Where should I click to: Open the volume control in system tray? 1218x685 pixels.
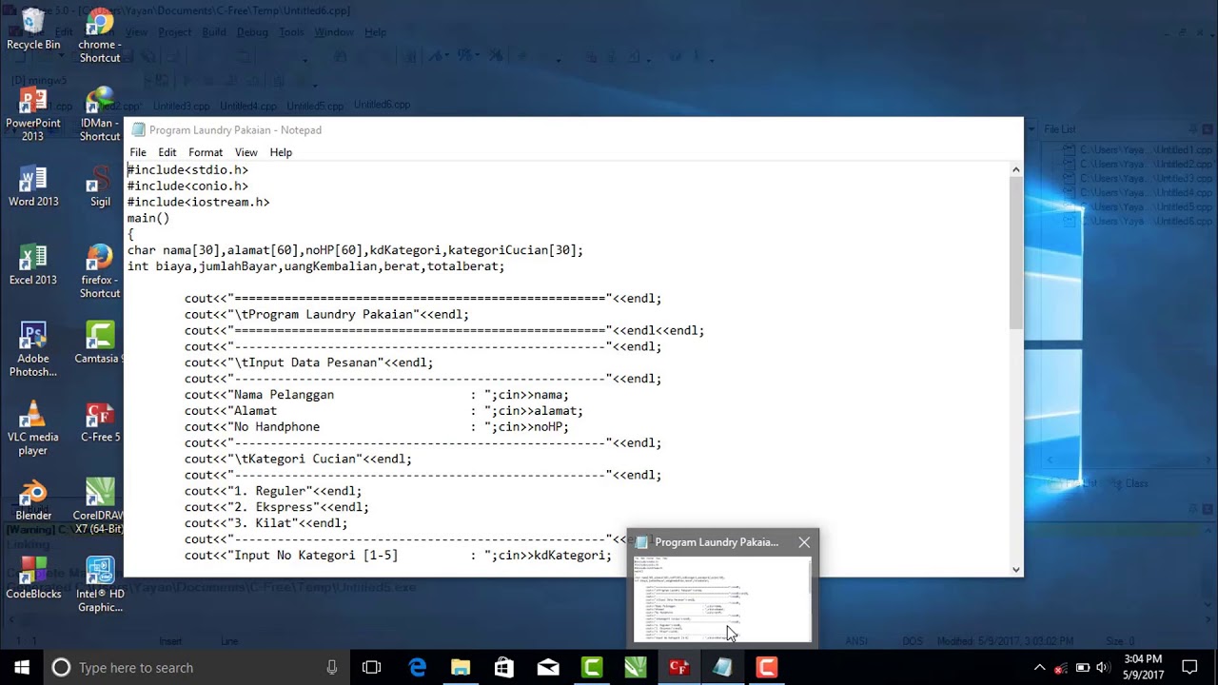[x=1102, y=667]
